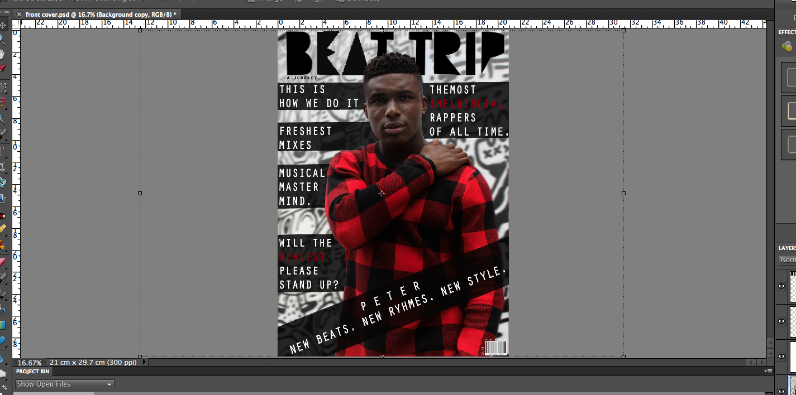This screenshot has width=796, height=395.
Task: Open the document info arrow in status bar
Action: [x=145, y=362]
